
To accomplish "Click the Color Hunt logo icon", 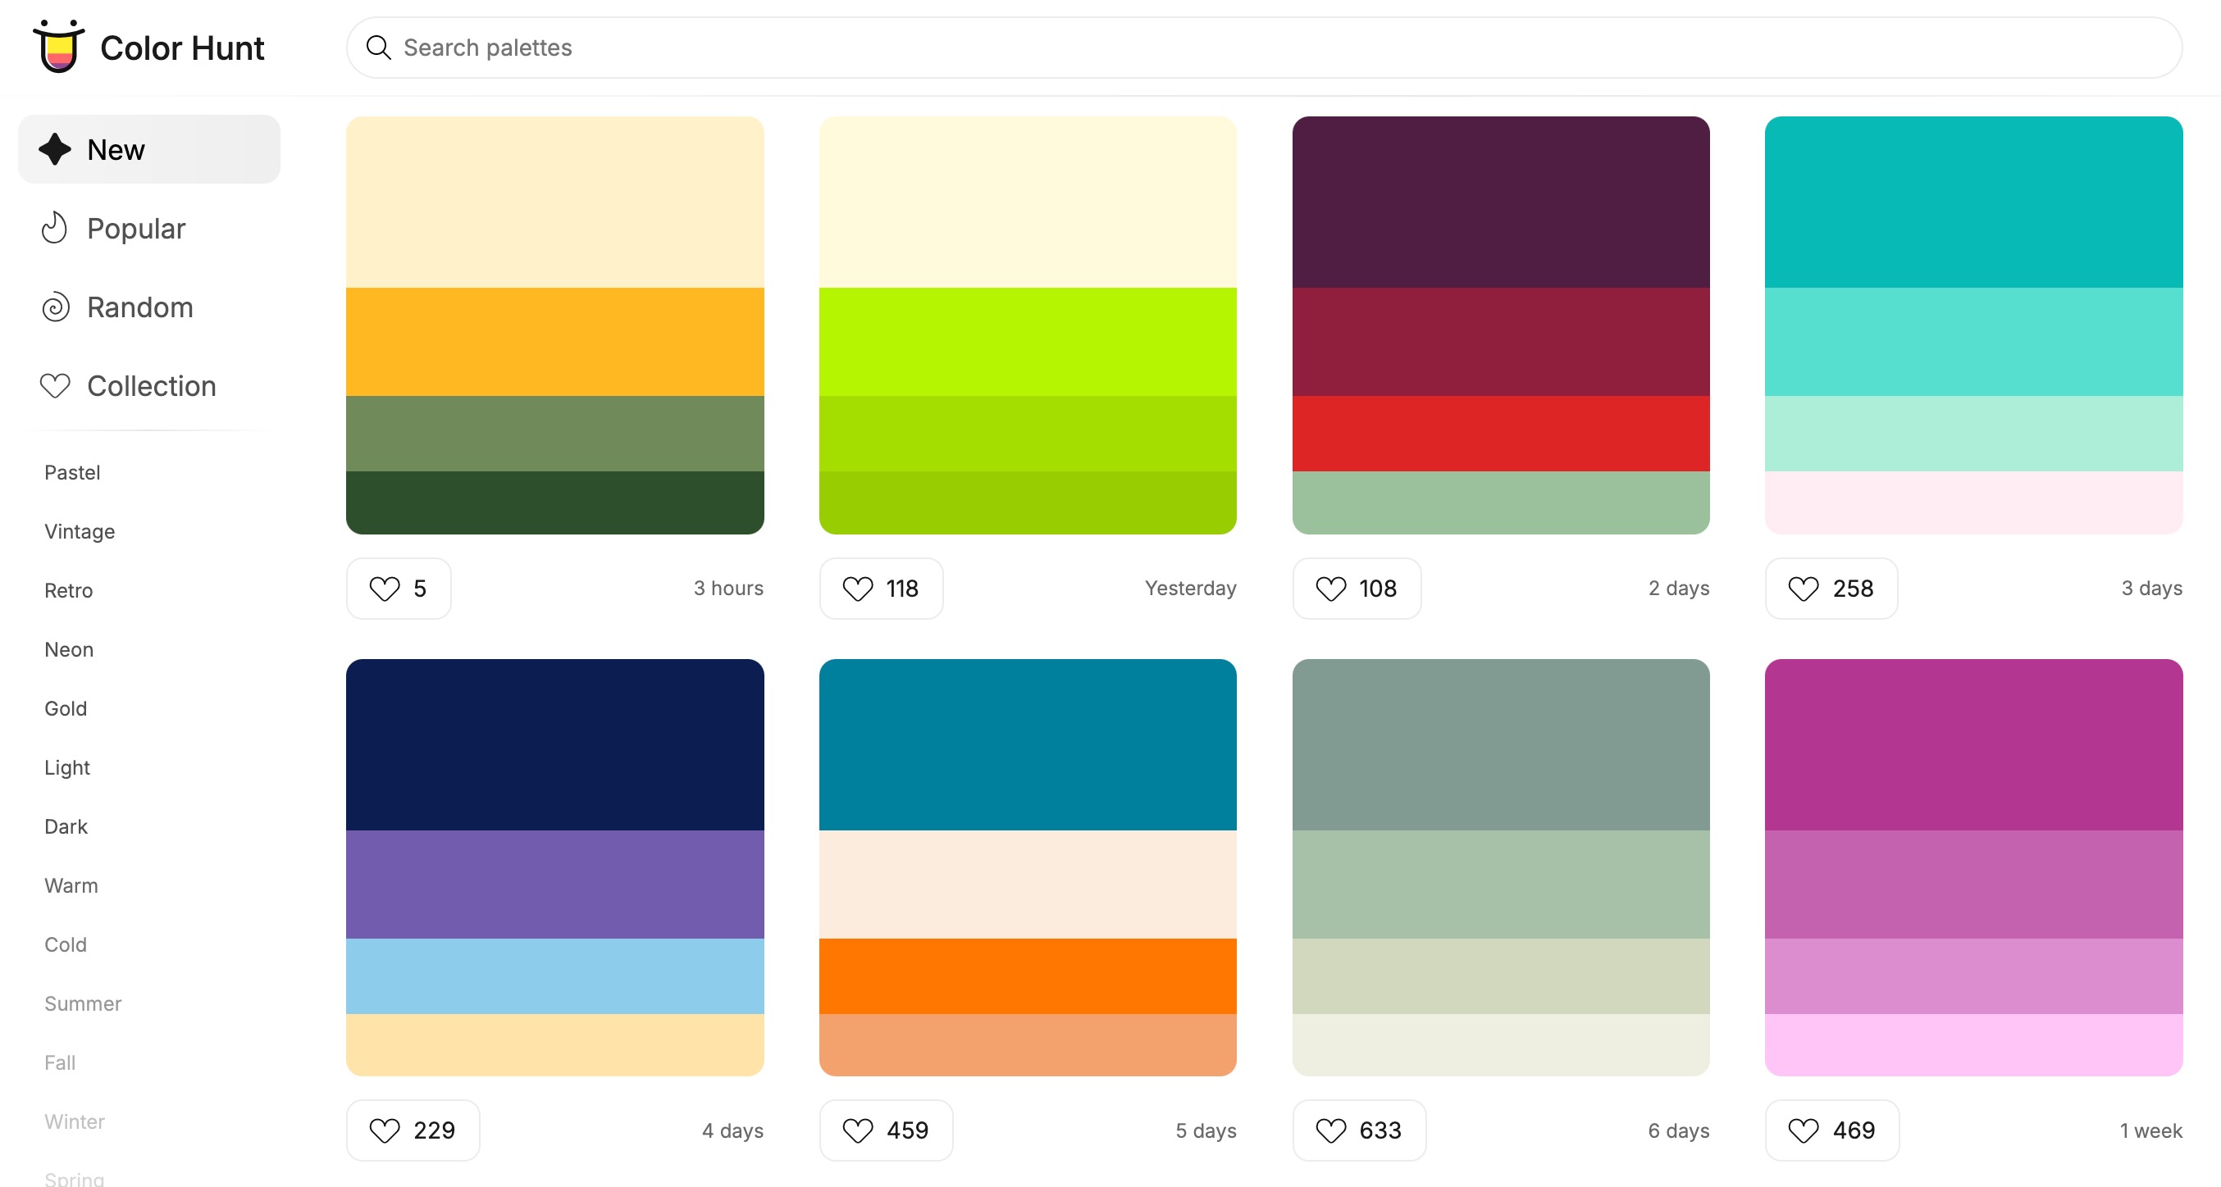I will pyautogui.click(x=58, y=47).
